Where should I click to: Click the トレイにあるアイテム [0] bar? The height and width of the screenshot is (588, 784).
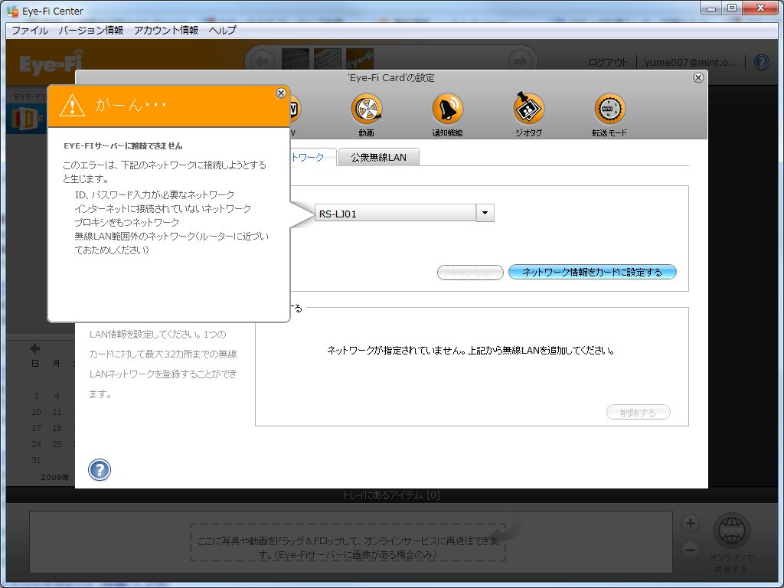click(x=390, y=495)
